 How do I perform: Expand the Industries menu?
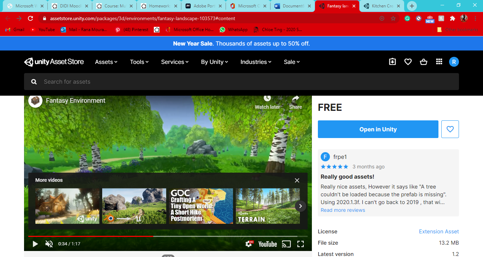coord(256,62)
